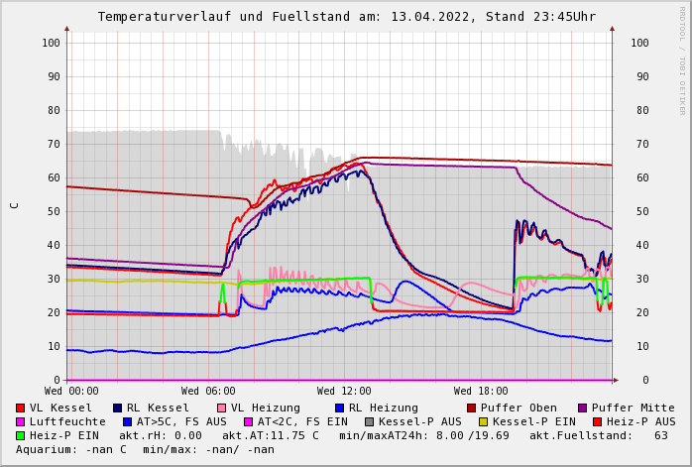
Task: Click the dark blue RL Kessel legend swatch
Action: pos(118,408)
